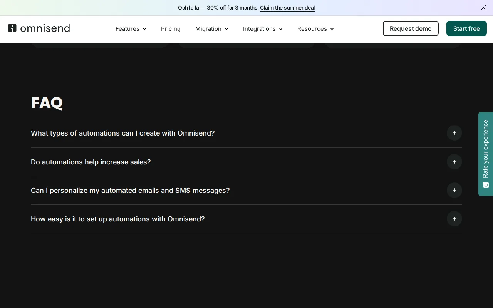Click the omnisend wordmark text

point(45,28)
